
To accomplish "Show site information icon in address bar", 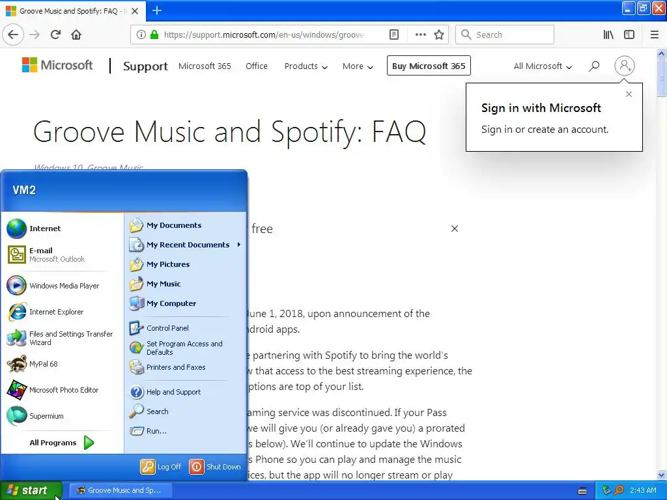I will point(141,35).
